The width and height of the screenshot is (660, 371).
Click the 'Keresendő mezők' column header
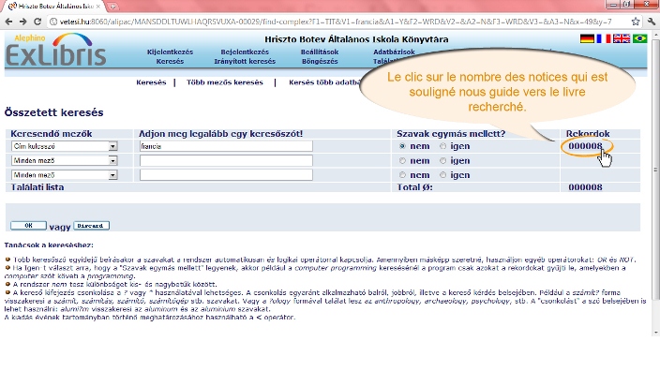click(x=52, y=134)
